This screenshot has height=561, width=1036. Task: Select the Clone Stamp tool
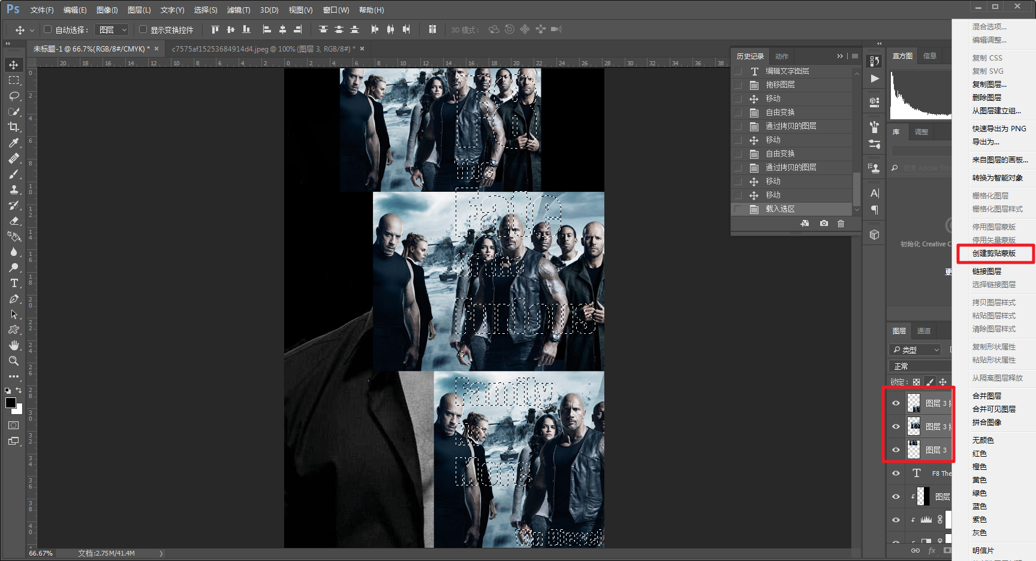pyautogui.click(x=13, y=189)
